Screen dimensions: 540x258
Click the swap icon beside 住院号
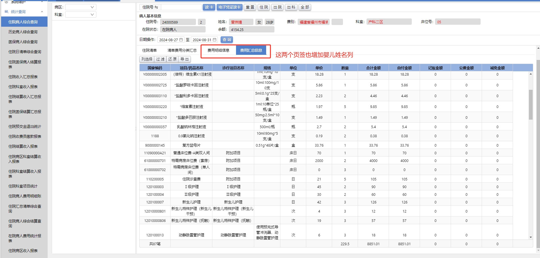[156, 7]
